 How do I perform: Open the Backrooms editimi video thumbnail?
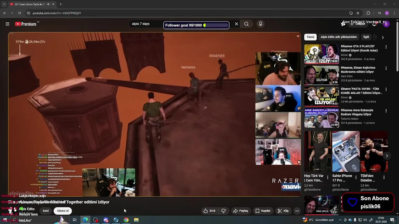click(321, 75)
